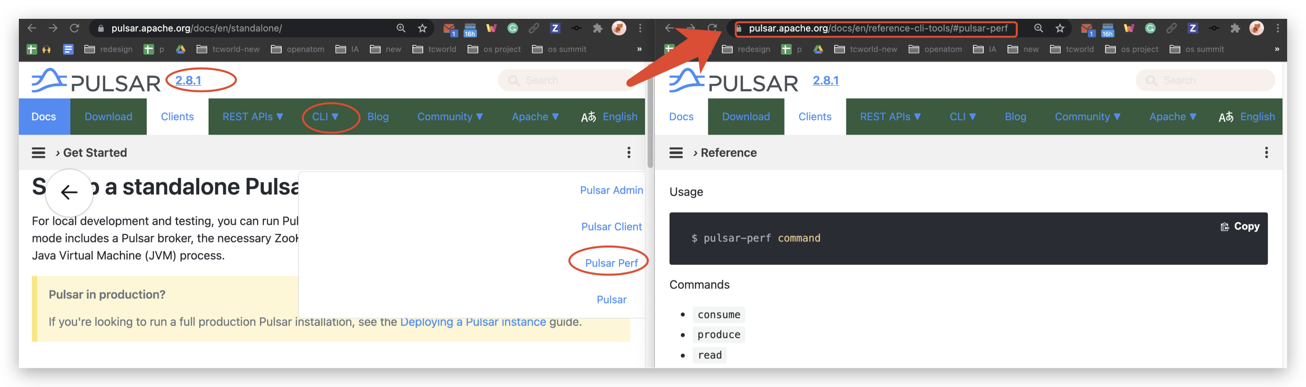Open the hamburger sidebar menu beside Reference
The height and width of the screenshot is (387, 1306).
click(x=676, y=153)
